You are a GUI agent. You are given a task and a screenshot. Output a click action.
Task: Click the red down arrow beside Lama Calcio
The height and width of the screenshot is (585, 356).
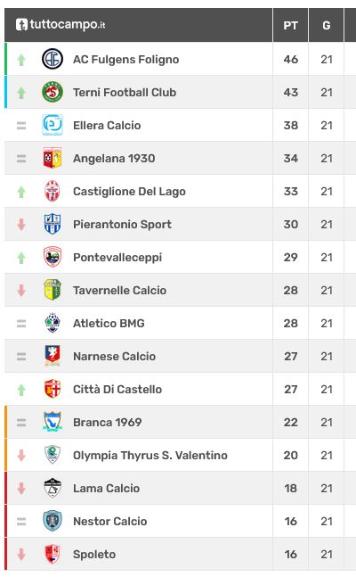[x=21, y=489]
